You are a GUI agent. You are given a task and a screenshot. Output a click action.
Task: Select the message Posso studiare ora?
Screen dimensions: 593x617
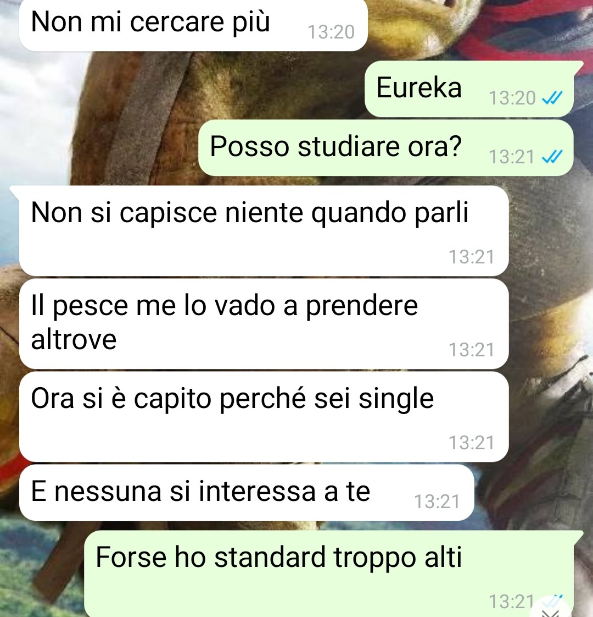pyautogui.click(x=386, y=148)
